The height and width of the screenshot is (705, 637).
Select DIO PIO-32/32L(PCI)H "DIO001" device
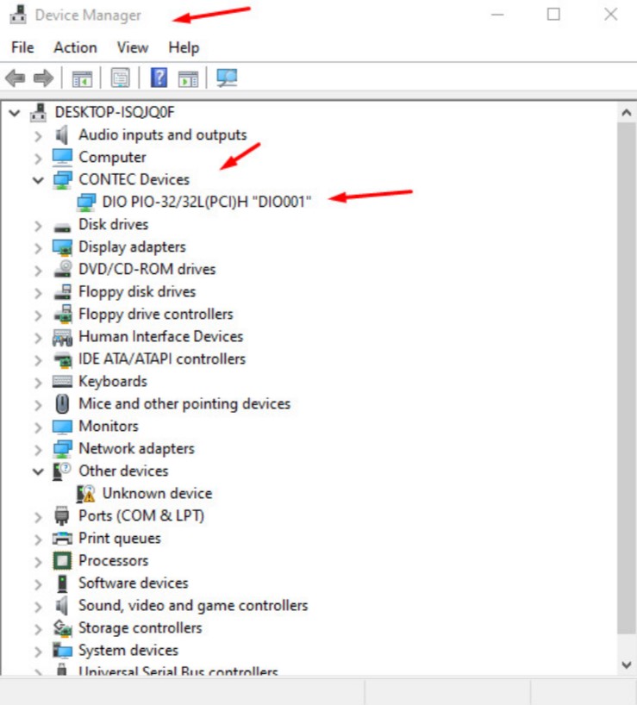click(207, 202)
